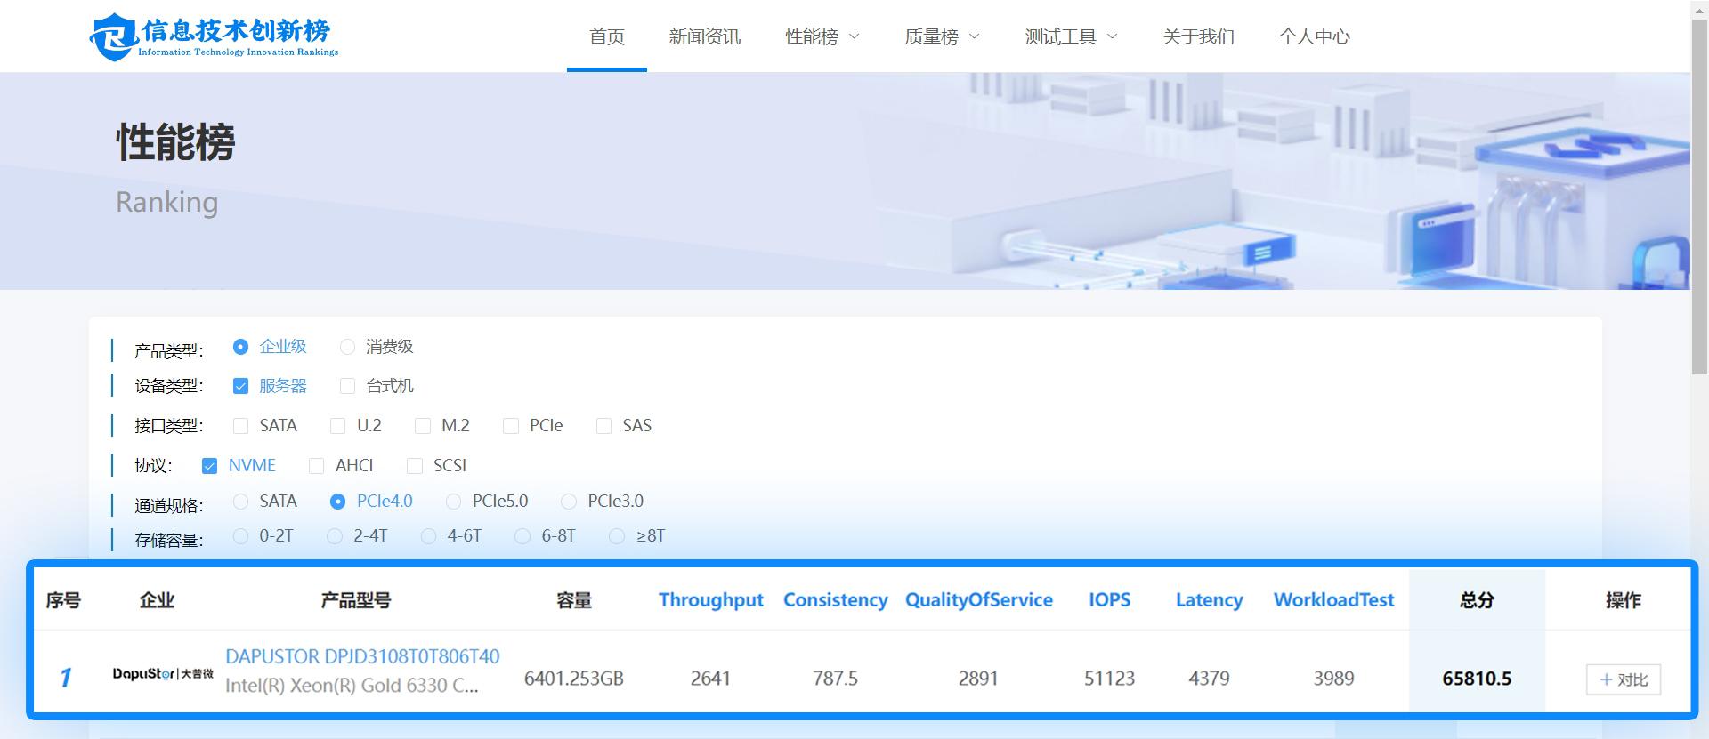The image size is (1709, 739).
Task: Click the DapuStor company logo
Action: [x=163, y=674]
